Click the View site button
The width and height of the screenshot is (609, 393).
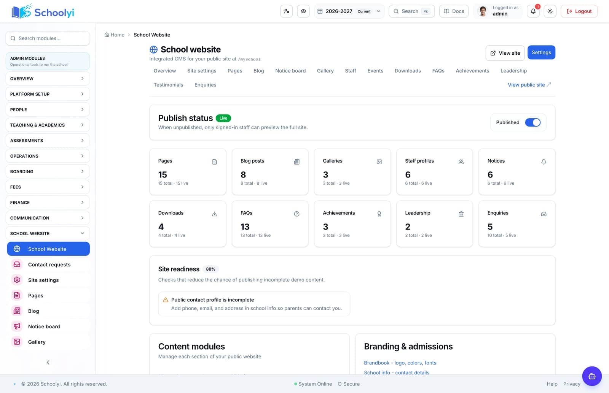[505, 53]
